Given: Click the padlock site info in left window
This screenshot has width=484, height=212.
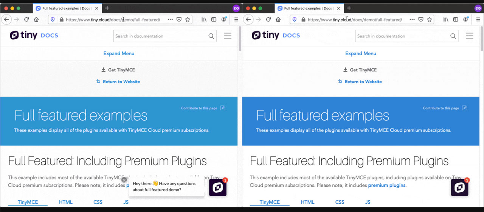Looking at the screenshot, I should [x=61, y=20].
